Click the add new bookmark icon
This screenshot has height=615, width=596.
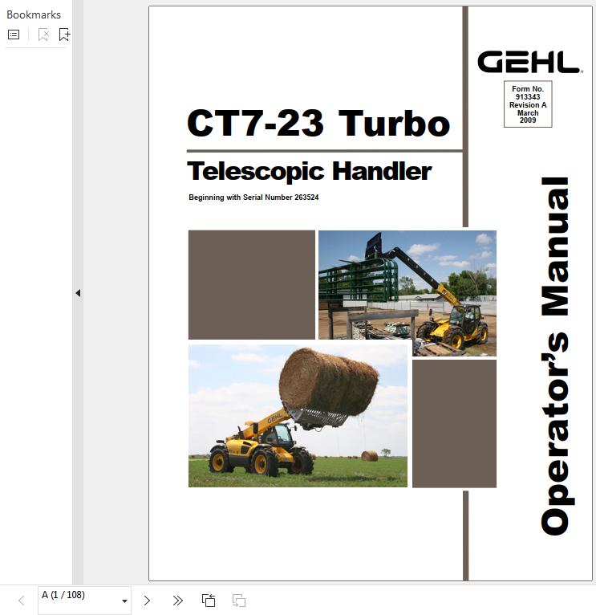click(x=64, y=35)
